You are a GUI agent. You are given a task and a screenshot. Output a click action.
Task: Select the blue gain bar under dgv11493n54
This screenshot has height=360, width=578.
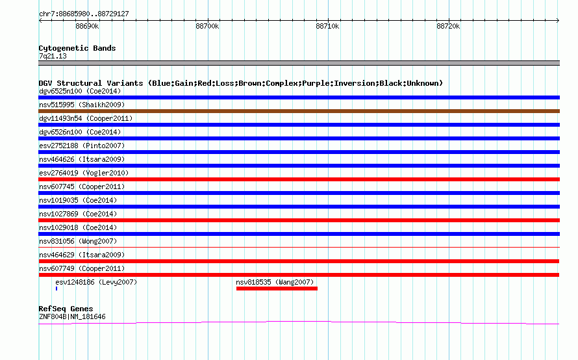(299, 125)
